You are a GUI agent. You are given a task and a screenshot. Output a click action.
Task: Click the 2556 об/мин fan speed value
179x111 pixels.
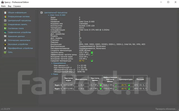84,50
